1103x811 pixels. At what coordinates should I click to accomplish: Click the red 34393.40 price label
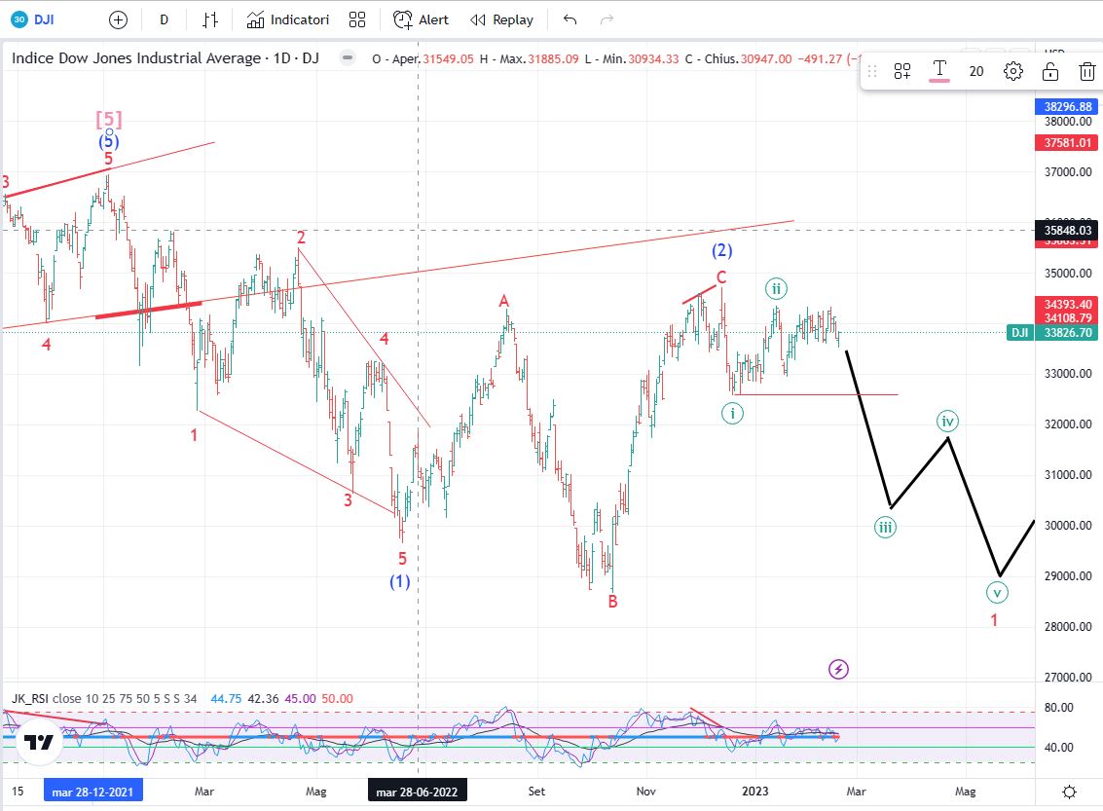pyautogui.click(x=1067, y=304)
